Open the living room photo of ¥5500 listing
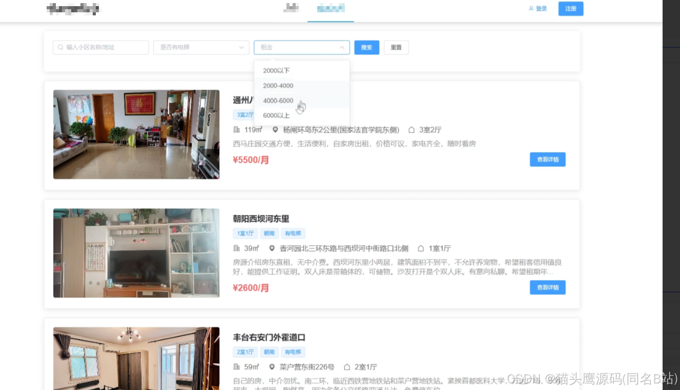 pyautogui.click(x=136, y=135)
